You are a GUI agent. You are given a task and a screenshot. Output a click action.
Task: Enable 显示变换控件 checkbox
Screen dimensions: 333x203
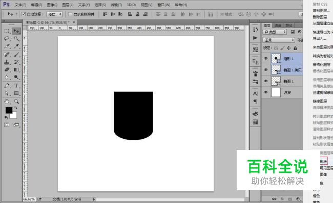pos(70,14)
